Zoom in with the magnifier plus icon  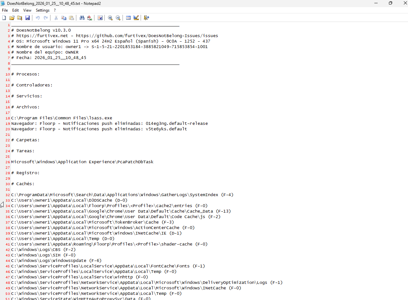(110, 18)
